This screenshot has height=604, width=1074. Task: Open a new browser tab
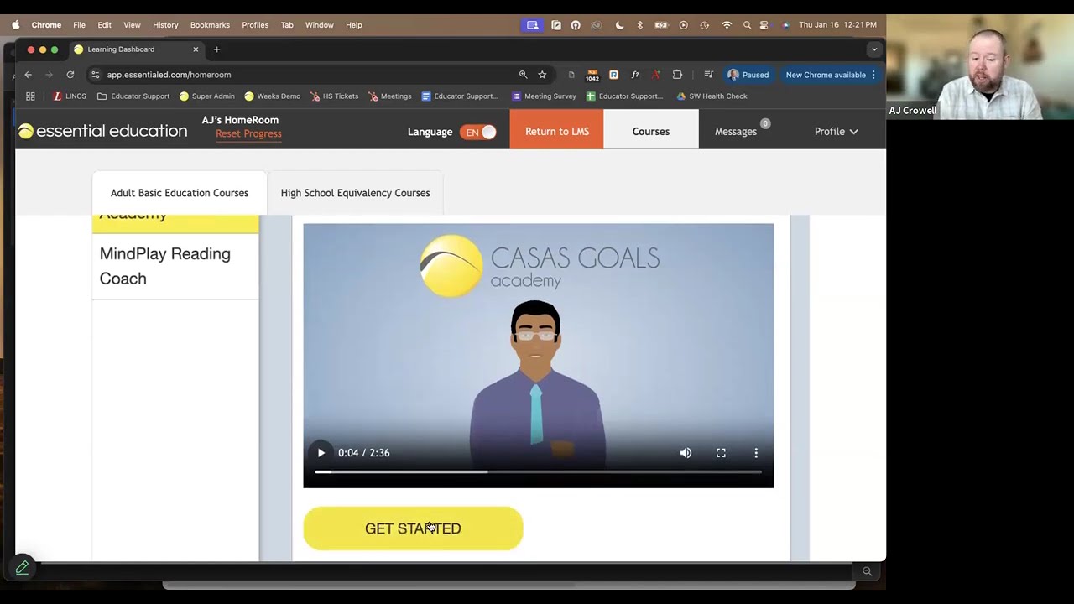(216, 49)
